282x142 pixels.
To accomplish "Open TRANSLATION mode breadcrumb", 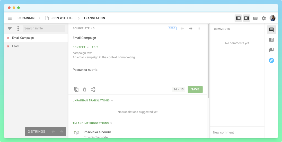I will point(94,18).
